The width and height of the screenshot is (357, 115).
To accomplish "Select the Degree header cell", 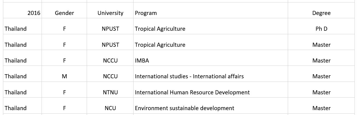I will 321,13.
